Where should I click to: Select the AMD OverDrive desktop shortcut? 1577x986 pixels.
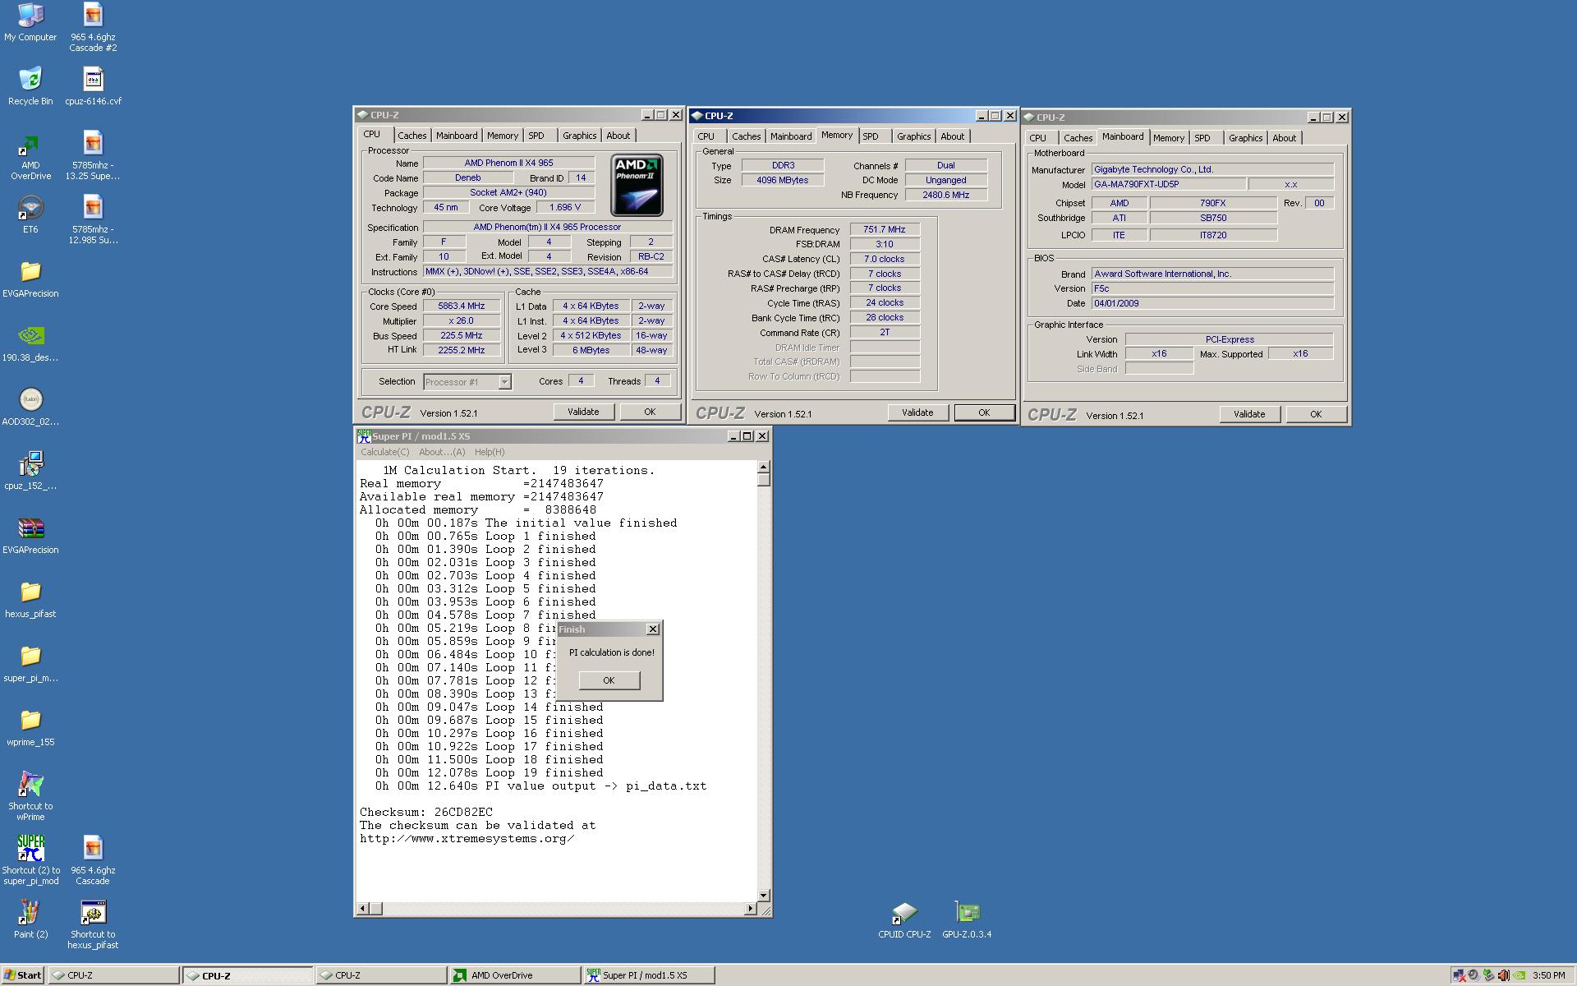pyautogui.click(x=30, y=156)
